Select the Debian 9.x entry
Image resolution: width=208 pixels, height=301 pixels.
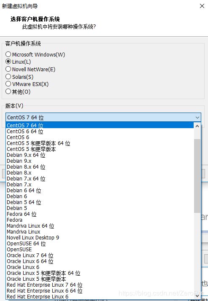tap(100, 161)
